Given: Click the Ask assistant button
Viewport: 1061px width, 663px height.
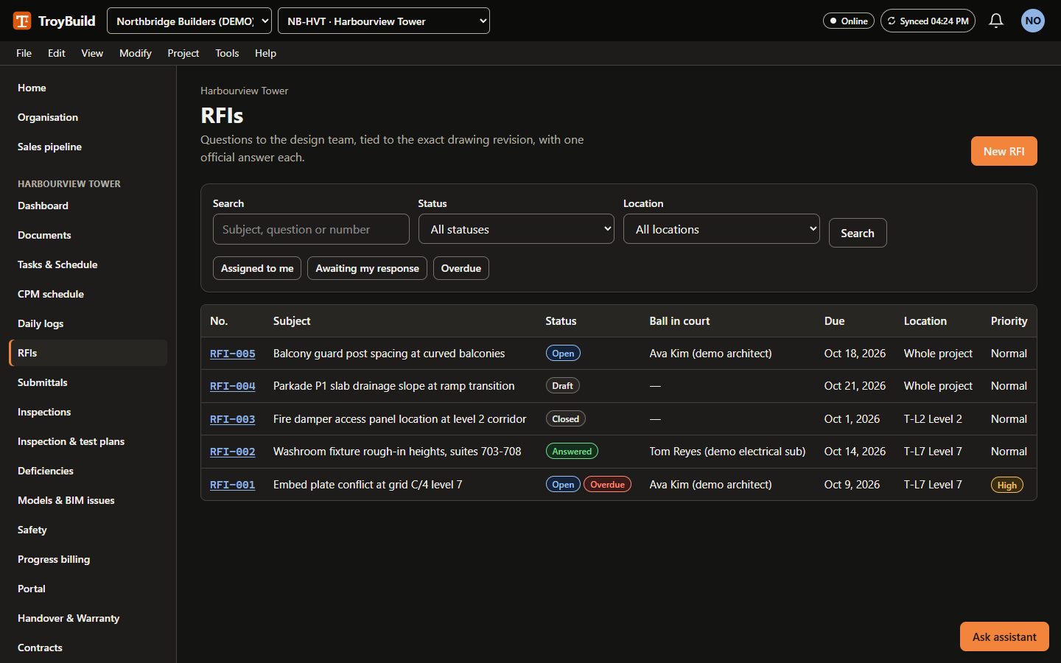Looking at the screenshot, I should [x=1004, y=636].
